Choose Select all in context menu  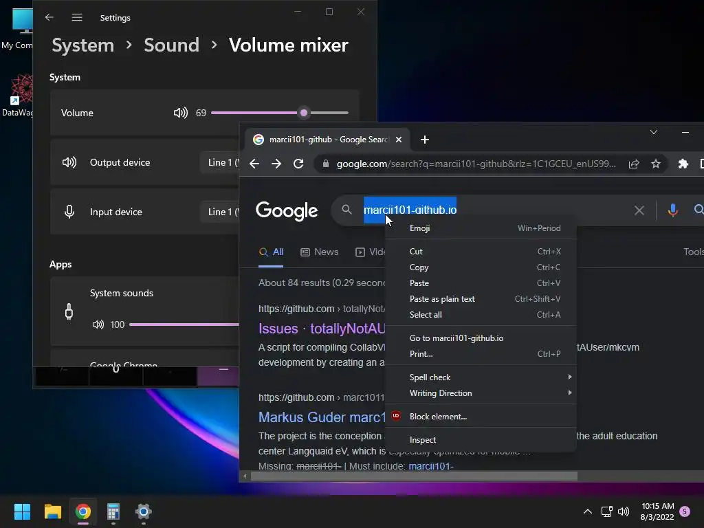[x=481, y=315]
